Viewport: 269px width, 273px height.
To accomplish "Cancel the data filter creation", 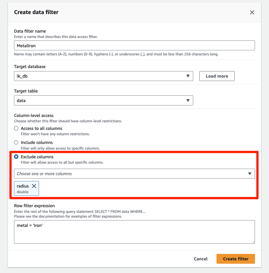I will [x=201, y=259].
